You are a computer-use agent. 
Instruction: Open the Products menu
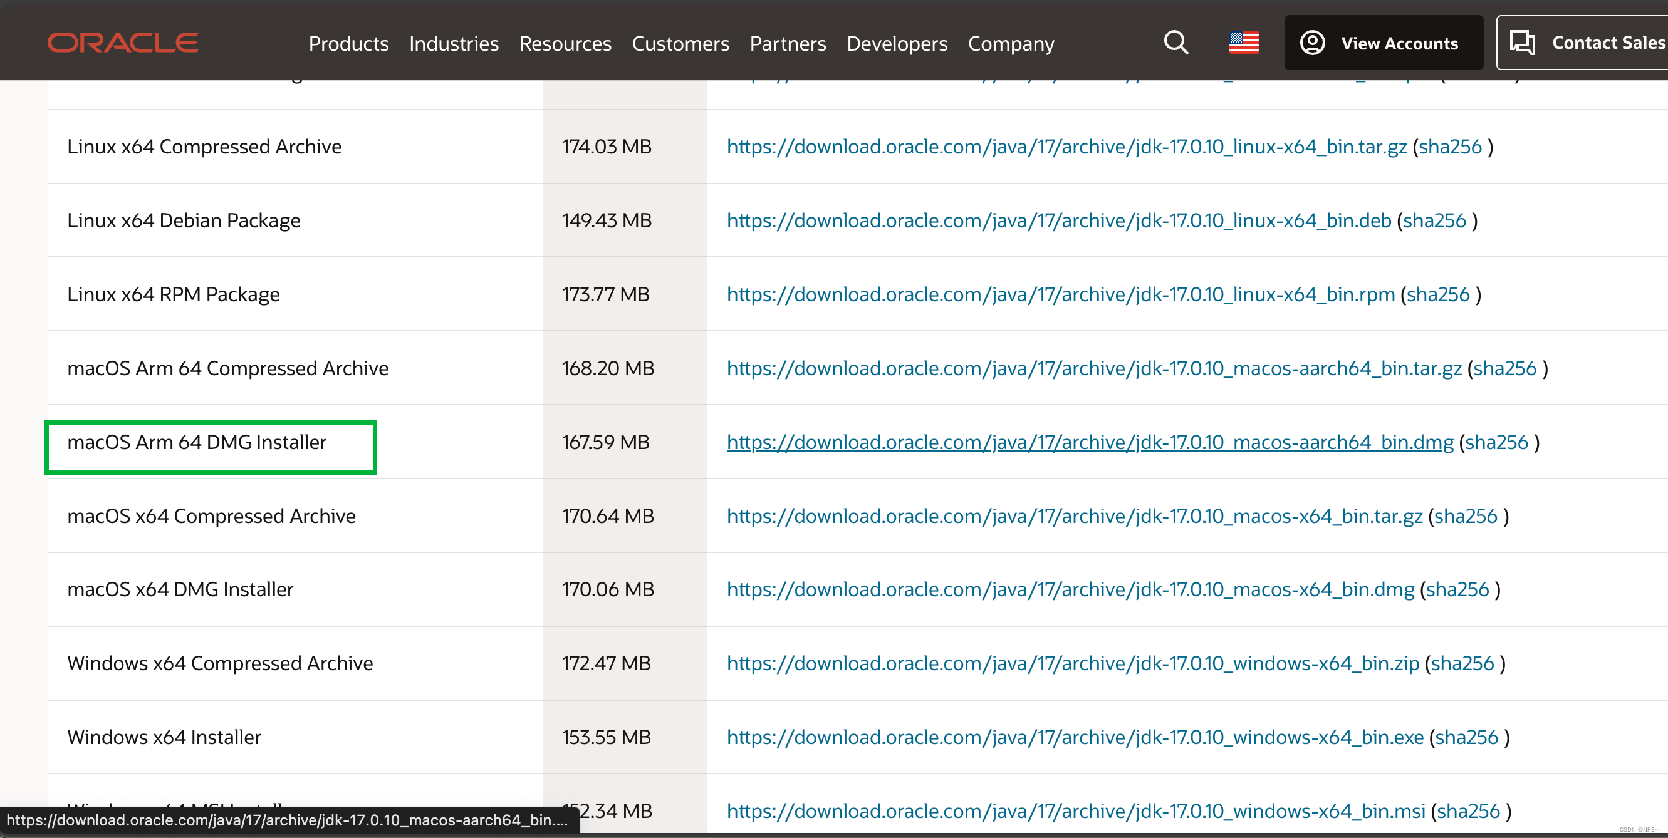(x=348, y=43)
